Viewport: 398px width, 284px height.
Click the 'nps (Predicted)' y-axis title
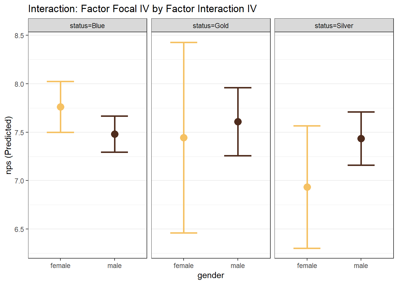[9, 145]
